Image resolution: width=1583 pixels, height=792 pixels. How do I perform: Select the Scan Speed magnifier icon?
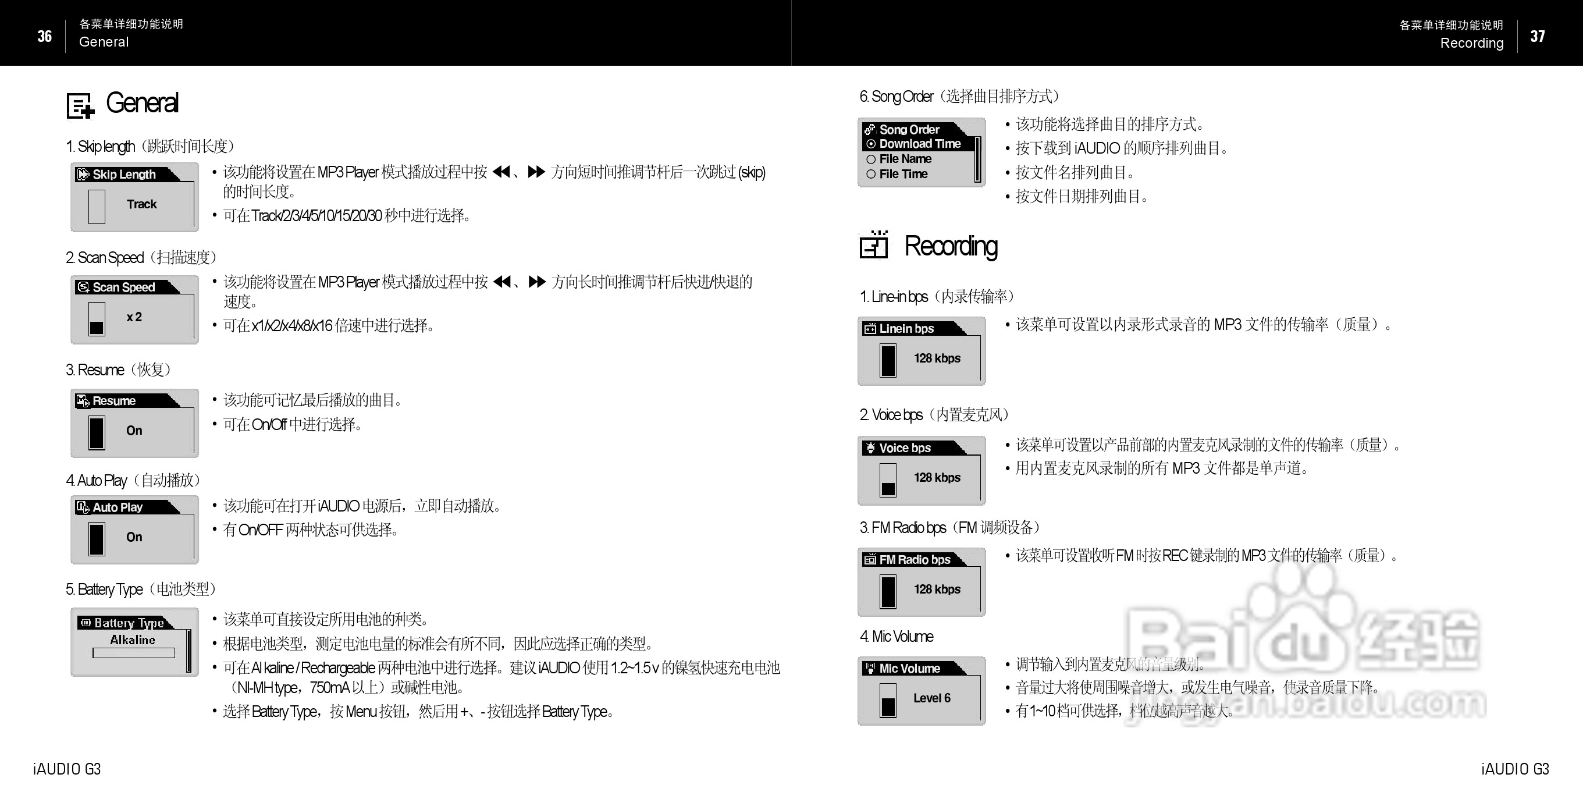coord(84,286)
